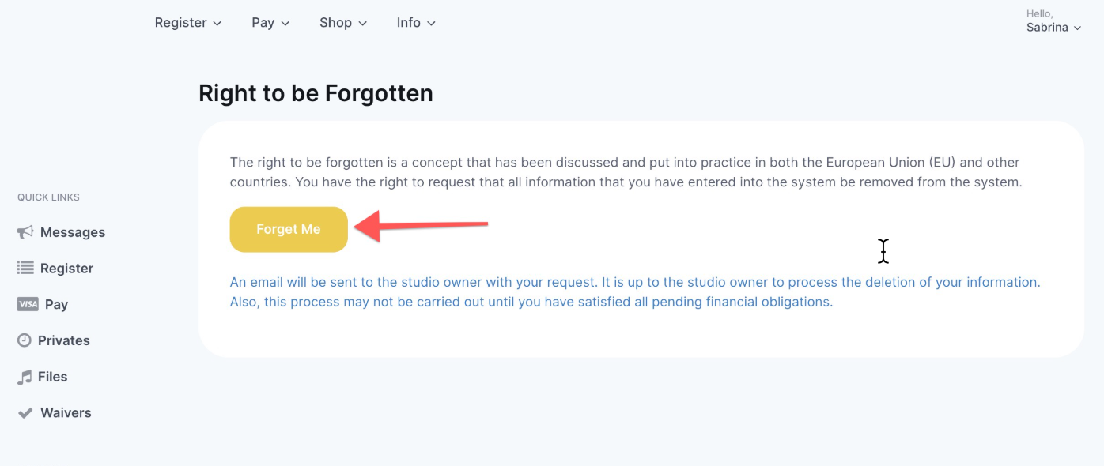Click the Privates clock icon
1104x466 pixels.
tap(25, 340)
